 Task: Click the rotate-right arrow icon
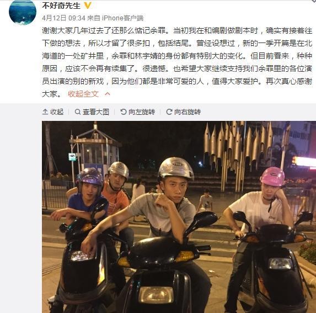click(x=169, y=112)
